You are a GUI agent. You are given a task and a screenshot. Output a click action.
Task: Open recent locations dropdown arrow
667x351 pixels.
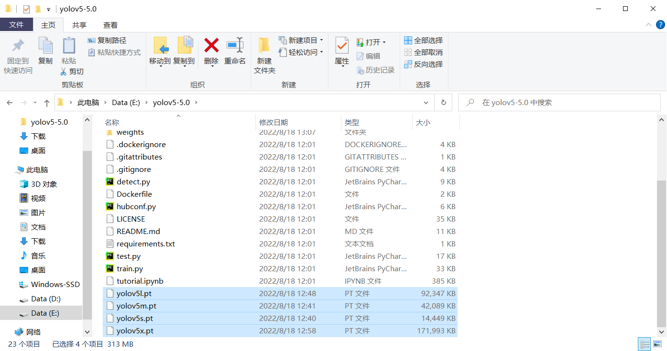pyautogui.click(x=35, y=103)
